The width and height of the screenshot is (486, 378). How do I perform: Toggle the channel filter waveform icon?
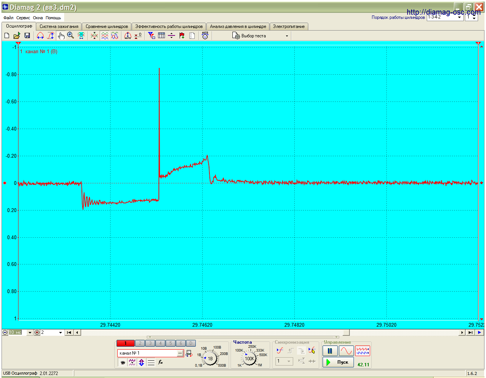tap(132, 363)
